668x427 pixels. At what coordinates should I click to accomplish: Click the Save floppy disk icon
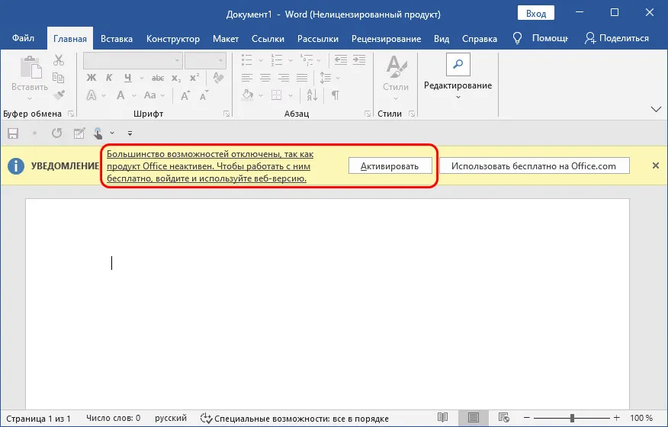tap(13, 133)
